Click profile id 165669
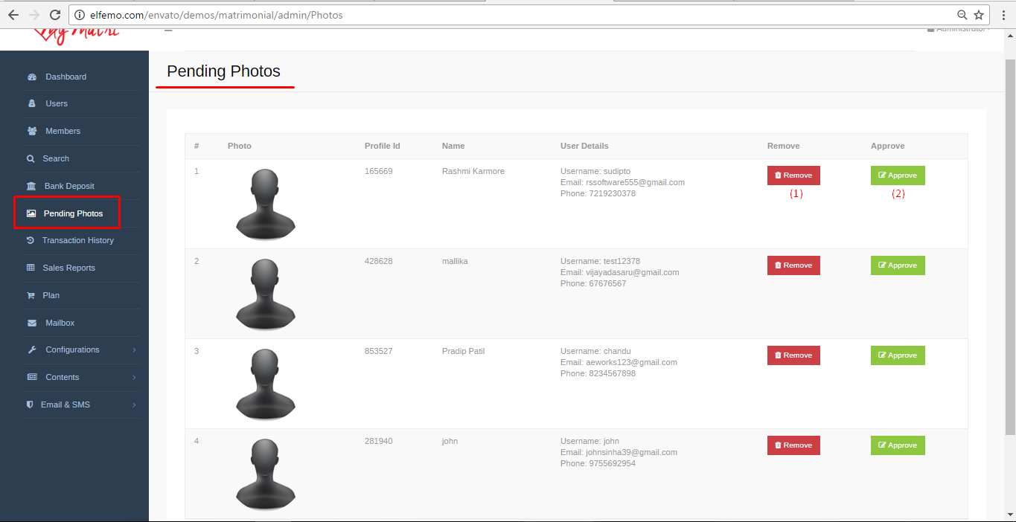1016x522 pixels. (x=378, y=171)
